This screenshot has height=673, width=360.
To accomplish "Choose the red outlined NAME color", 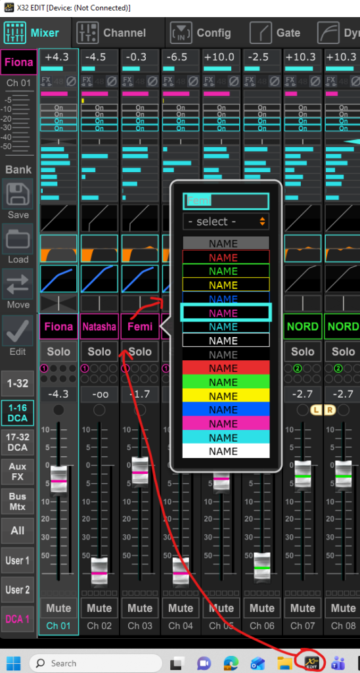I will 226,258.
